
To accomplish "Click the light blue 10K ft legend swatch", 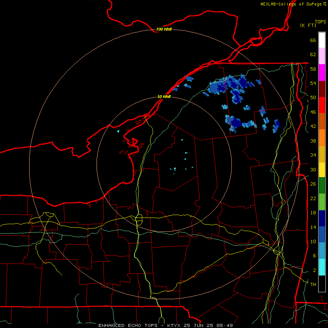I will tap(322, 251).
